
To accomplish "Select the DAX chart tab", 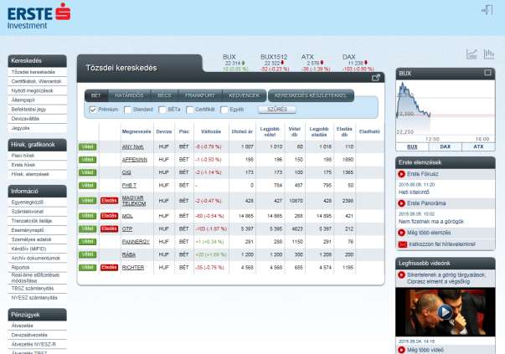I will point(445,146).
